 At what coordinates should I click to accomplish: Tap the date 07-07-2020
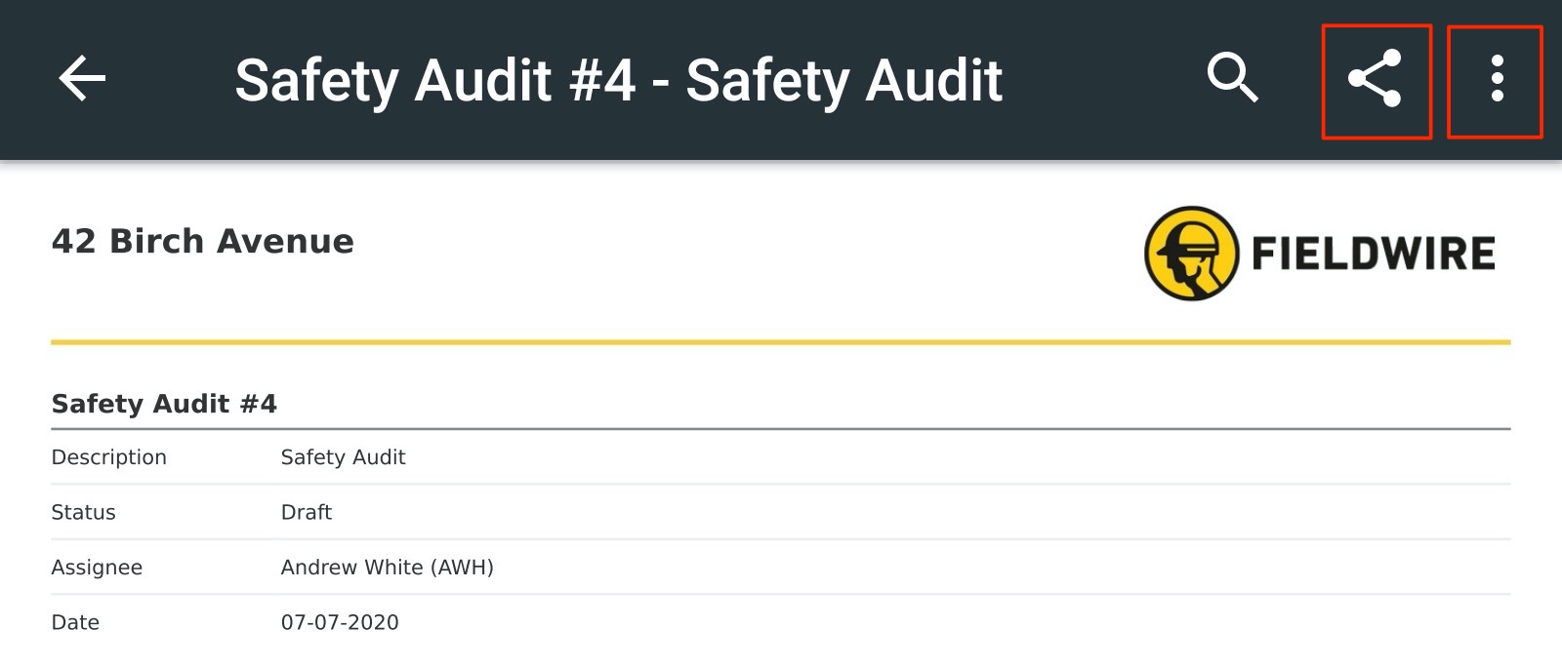point(340,622)
